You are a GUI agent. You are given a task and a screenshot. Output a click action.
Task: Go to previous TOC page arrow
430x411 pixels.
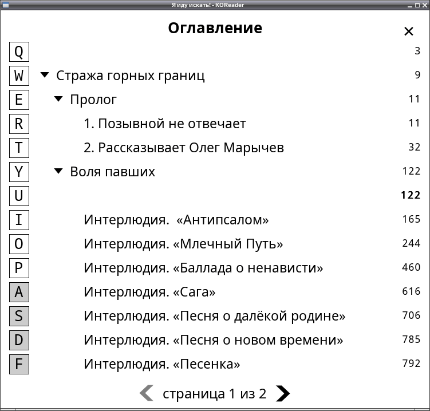147,393
